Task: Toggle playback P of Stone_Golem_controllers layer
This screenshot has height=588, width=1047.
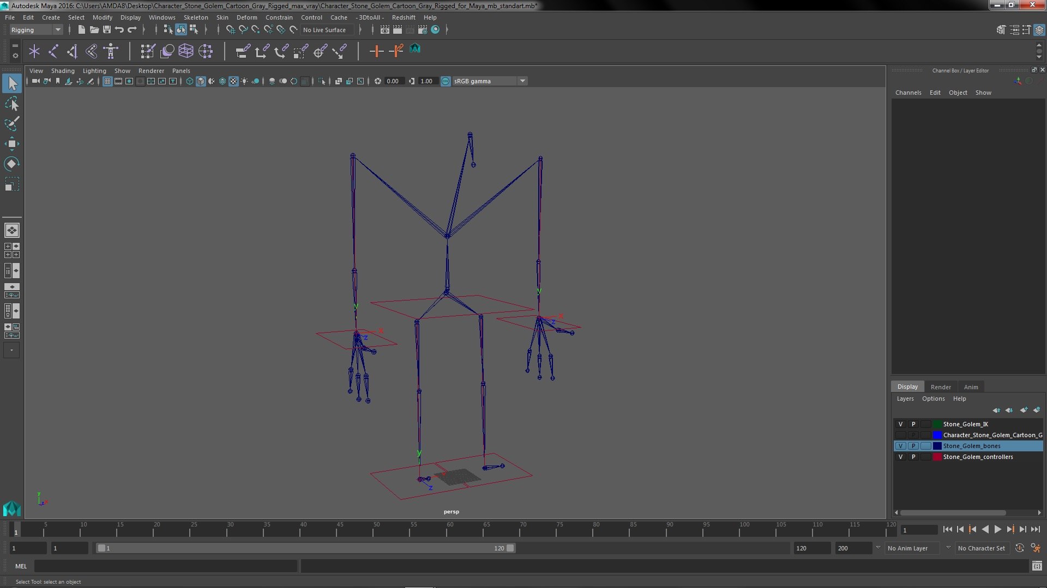Action: [x=913, y=457]
